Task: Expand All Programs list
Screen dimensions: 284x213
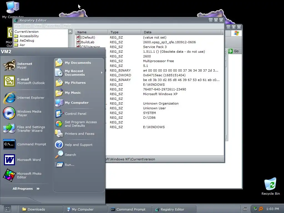Action: pos(26,189)
